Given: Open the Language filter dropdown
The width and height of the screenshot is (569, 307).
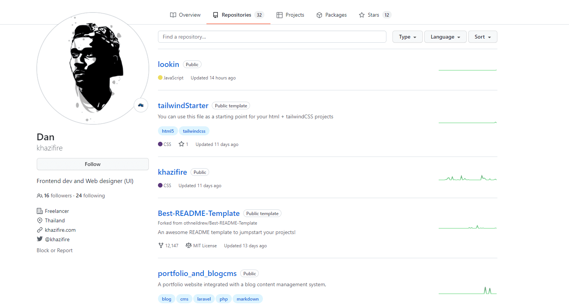Looking at the screenshot, I should pos(445,37).
